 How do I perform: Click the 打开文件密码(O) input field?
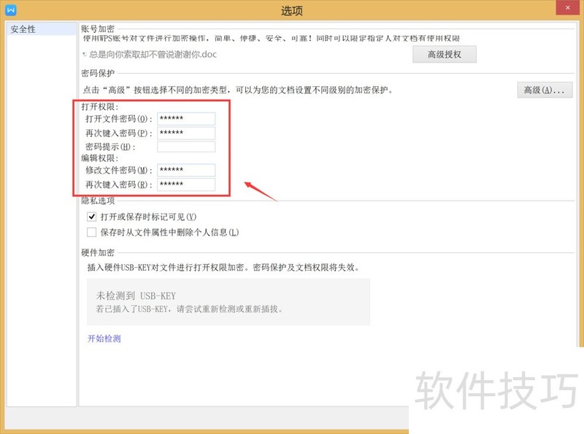pyautogui.click(x=186, y=119)
